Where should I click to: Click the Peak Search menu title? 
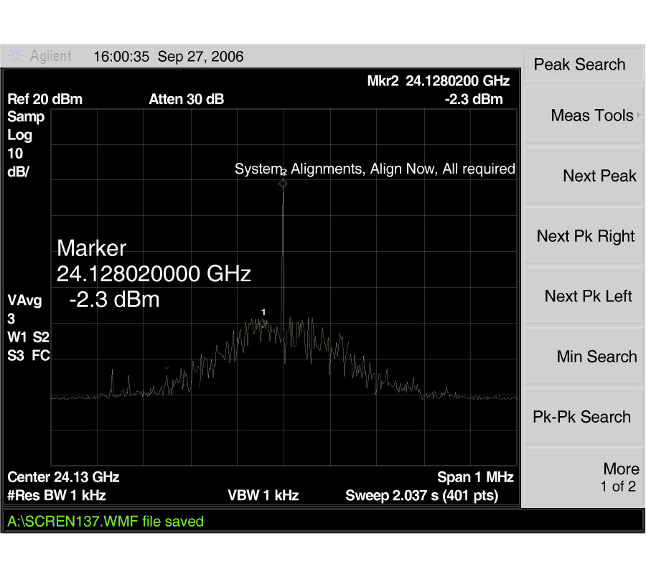pyautogui.click(x=579, y=65)
